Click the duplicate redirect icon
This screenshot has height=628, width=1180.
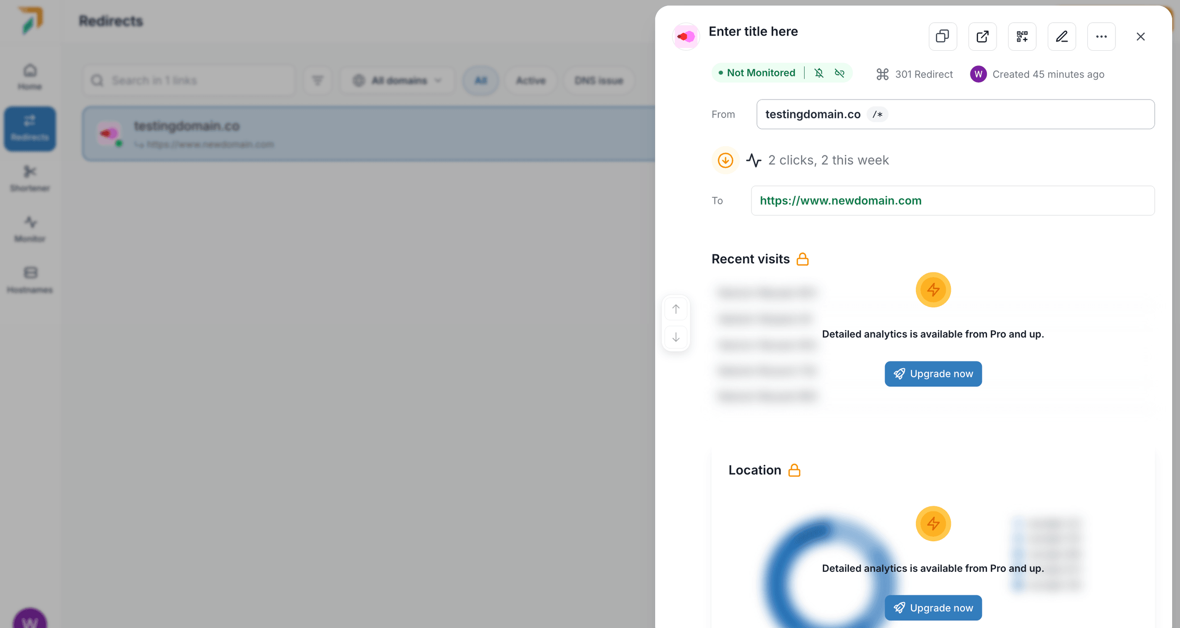(943, 36)
